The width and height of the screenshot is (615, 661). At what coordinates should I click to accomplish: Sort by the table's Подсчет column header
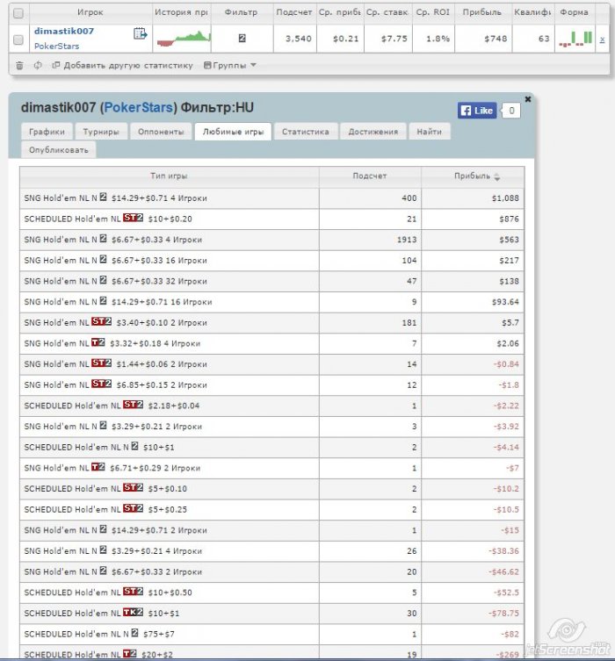[370, 176]
